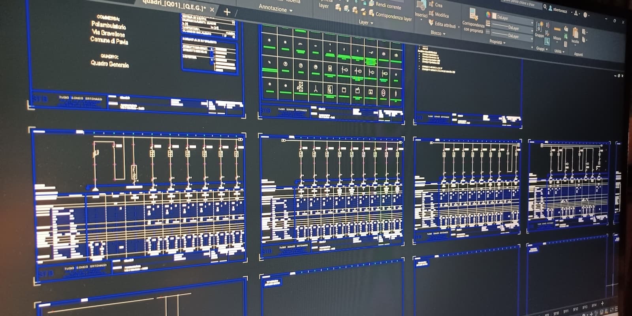Click the icon left of Rendi corrente
The width and height of the screenshot is (632, 316).
[371, 4]
